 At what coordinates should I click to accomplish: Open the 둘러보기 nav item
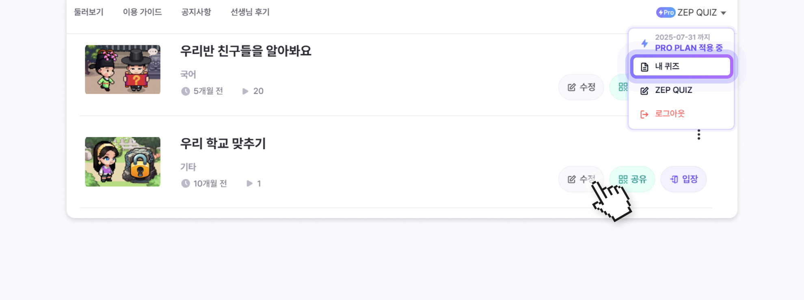[x=89, y=12]
